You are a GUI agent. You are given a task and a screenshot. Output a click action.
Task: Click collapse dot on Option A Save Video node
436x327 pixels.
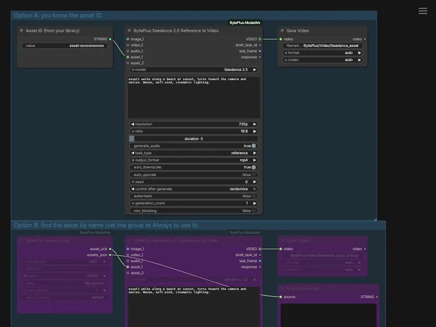[282, 31]
